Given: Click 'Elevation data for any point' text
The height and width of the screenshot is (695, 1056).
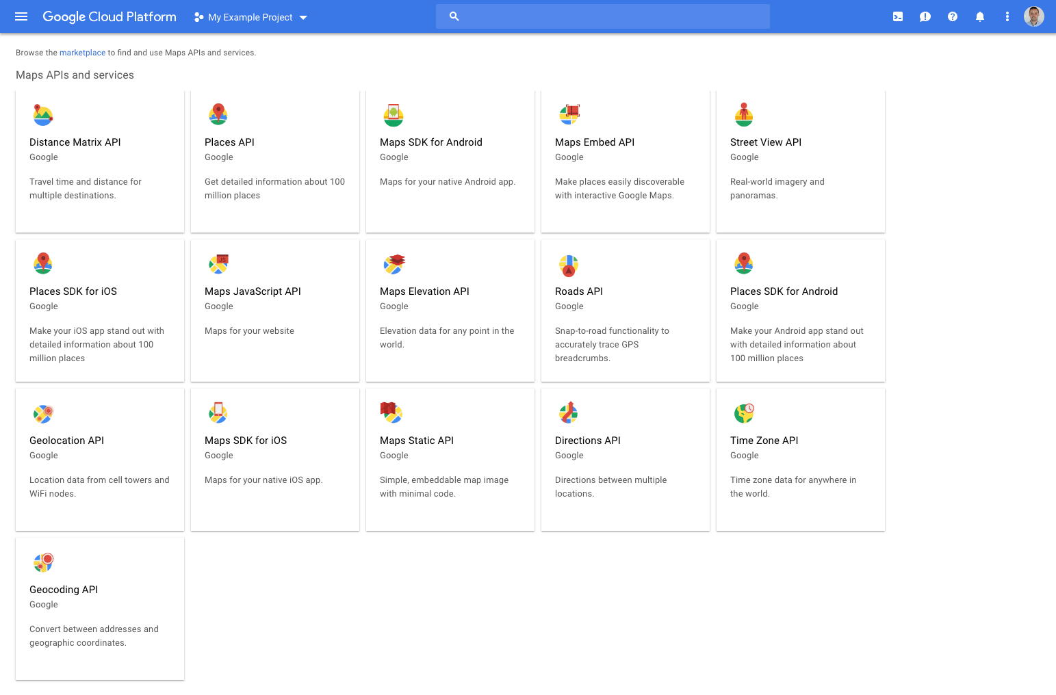Looking at the screenshot, I should tap(447, 338).
